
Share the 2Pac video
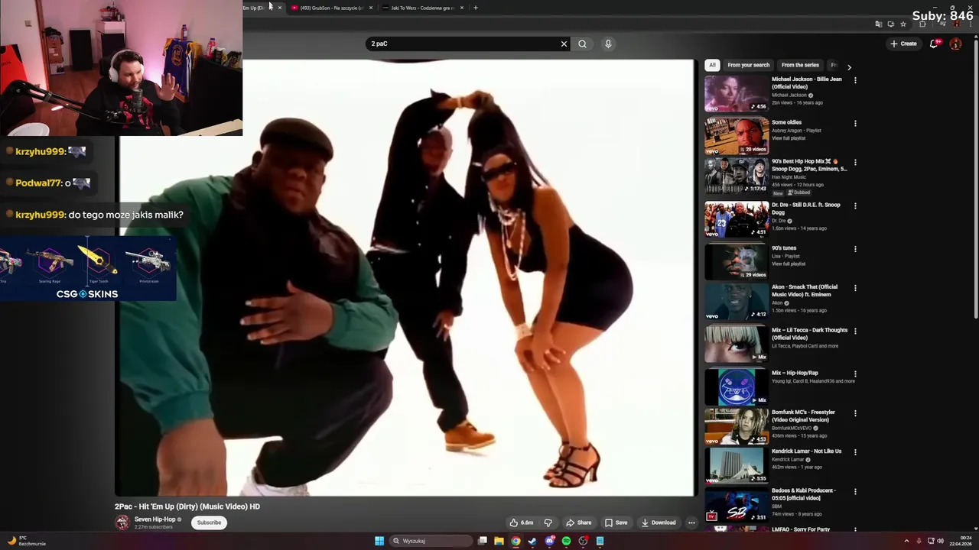(579, 522)
